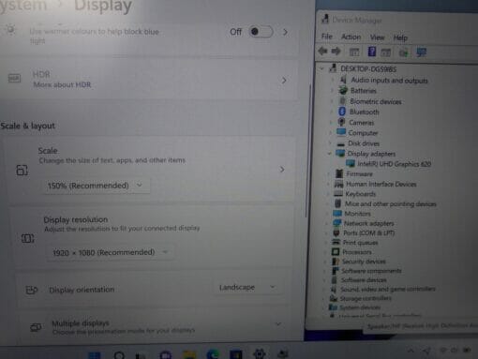Click the Show/Hide Console Tree toolbar icon
478x359 pixels.
tap(354, 52)
